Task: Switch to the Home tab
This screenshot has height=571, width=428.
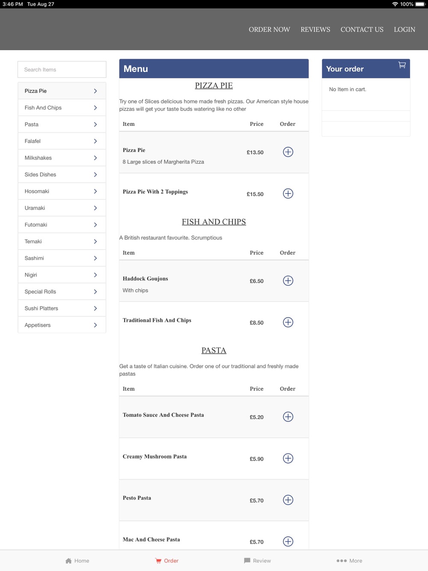Action: click(x=77, y=561)
